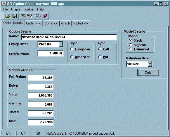
Task: Open the Graph menu
Action: point(15,9)
